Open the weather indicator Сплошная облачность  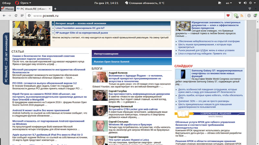pyautogui.click(x=145, y=3)
